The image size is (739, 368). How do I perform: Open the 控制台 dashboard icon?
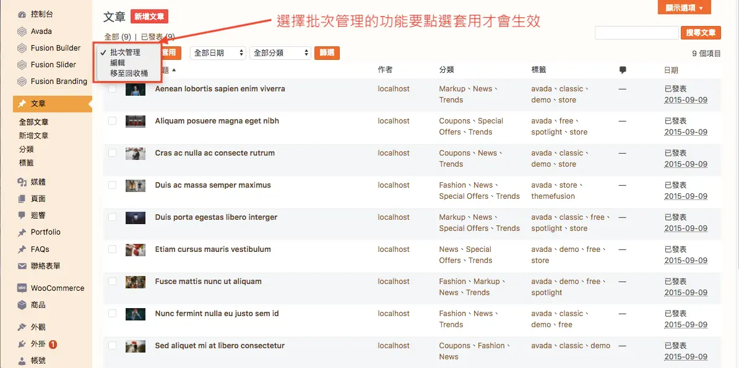tap(22, 15)
